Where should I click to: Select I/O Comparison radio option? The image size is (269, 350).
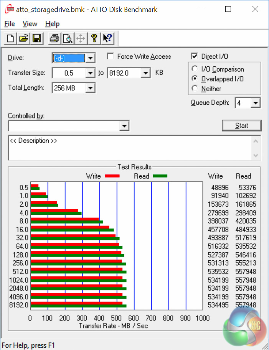click(x=195, y=69)
